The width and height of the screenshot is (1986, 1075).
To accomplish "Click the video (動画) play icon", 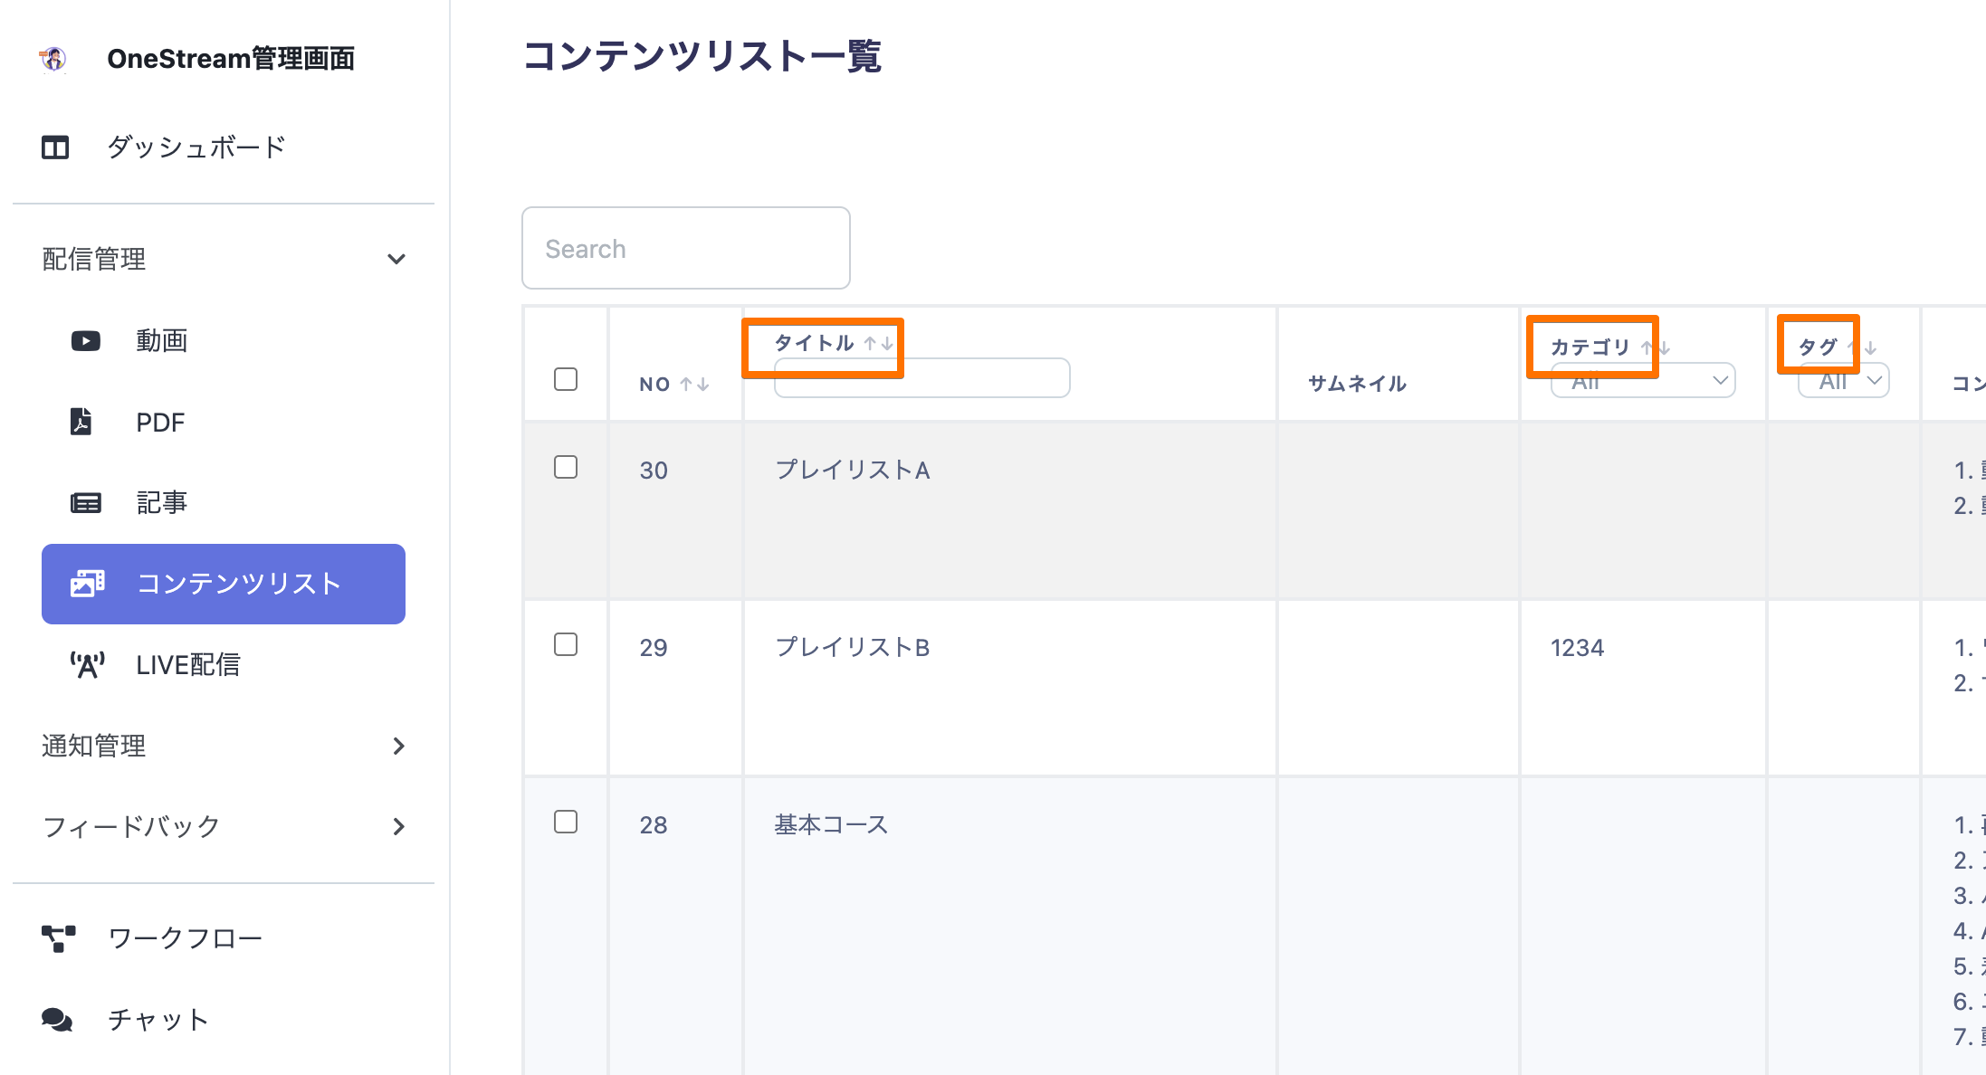I will coord(86,341).
